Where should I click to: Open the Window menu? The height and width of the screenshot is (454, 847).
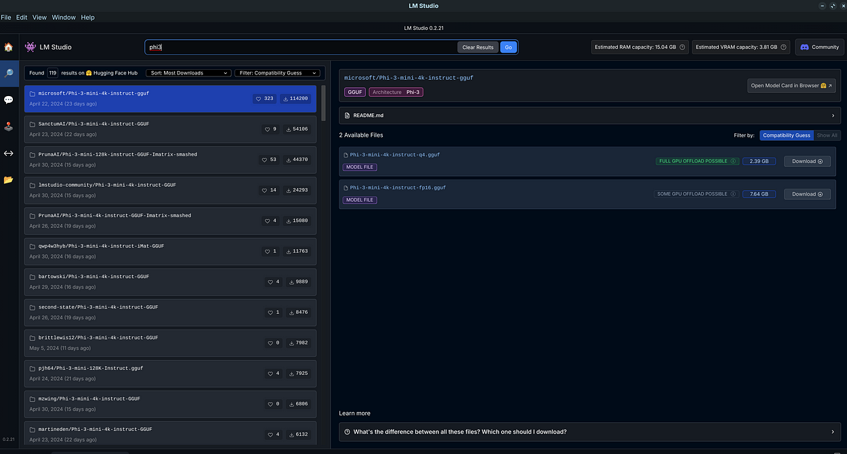point(64,17)
